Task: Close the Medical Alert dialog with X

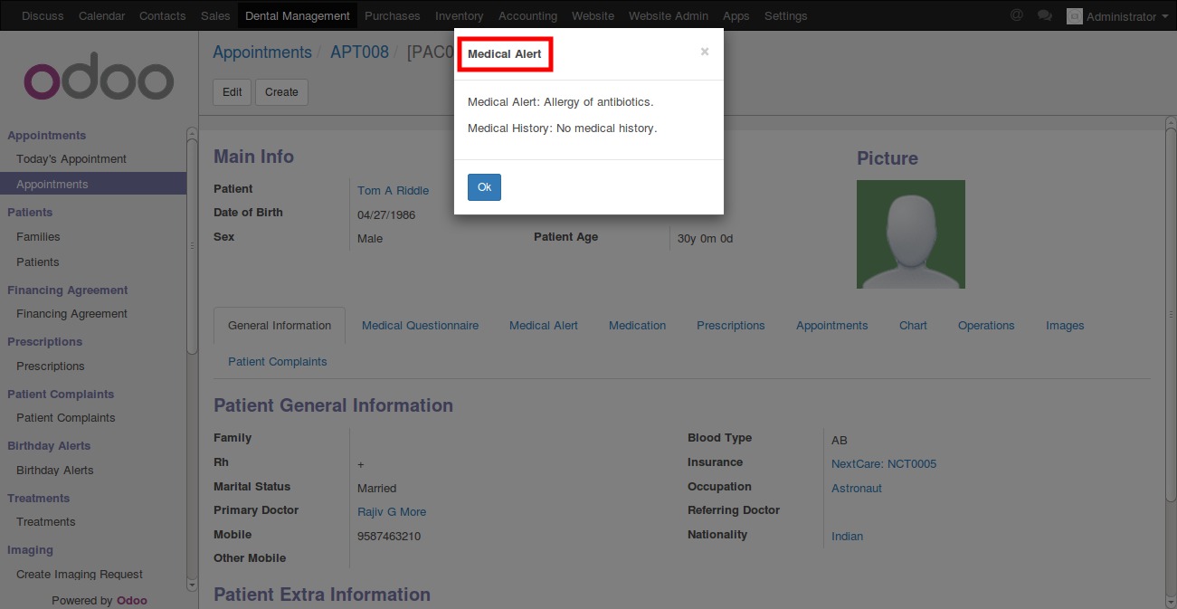Action: coord(705,52)
